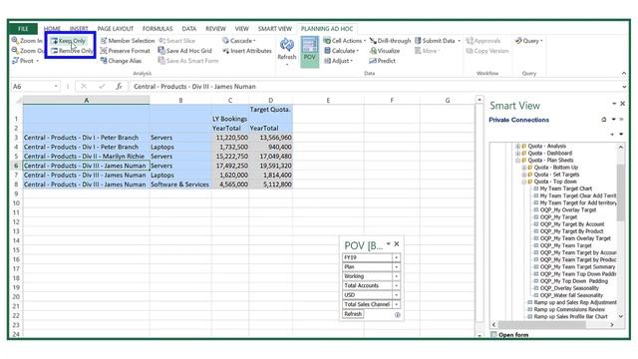Image resolution: width=638 pixels, height=359 pixels.
Task: Click the Smart View tree vertical scrollbar
Action: 620,192
